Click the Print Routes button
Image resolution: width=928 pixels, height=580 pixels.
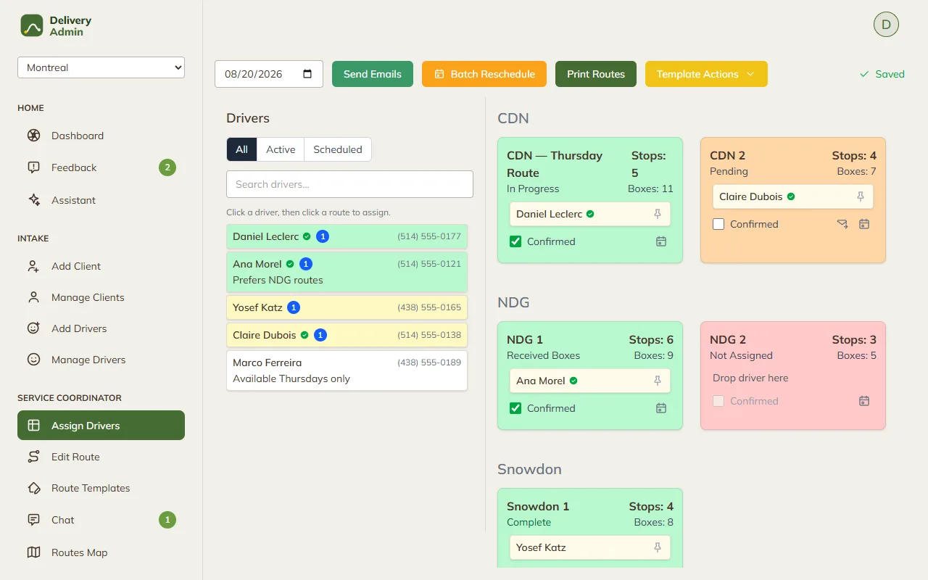(596, 74)
